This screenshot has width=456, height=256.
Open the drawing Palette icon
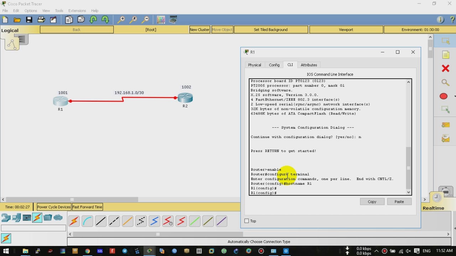161,20
